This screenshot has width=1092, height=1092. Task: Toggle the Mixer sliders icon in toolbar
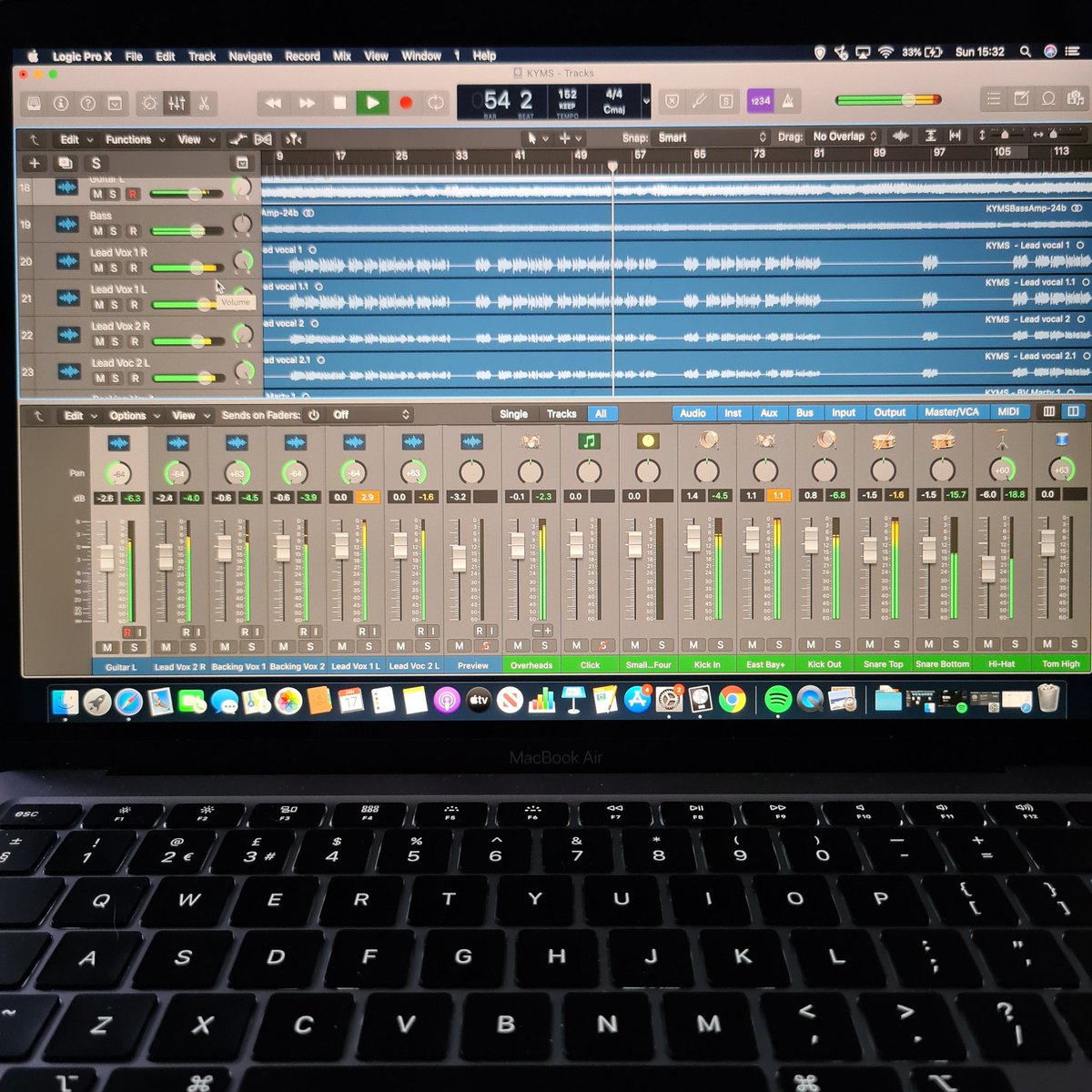[x=177, y=103]
